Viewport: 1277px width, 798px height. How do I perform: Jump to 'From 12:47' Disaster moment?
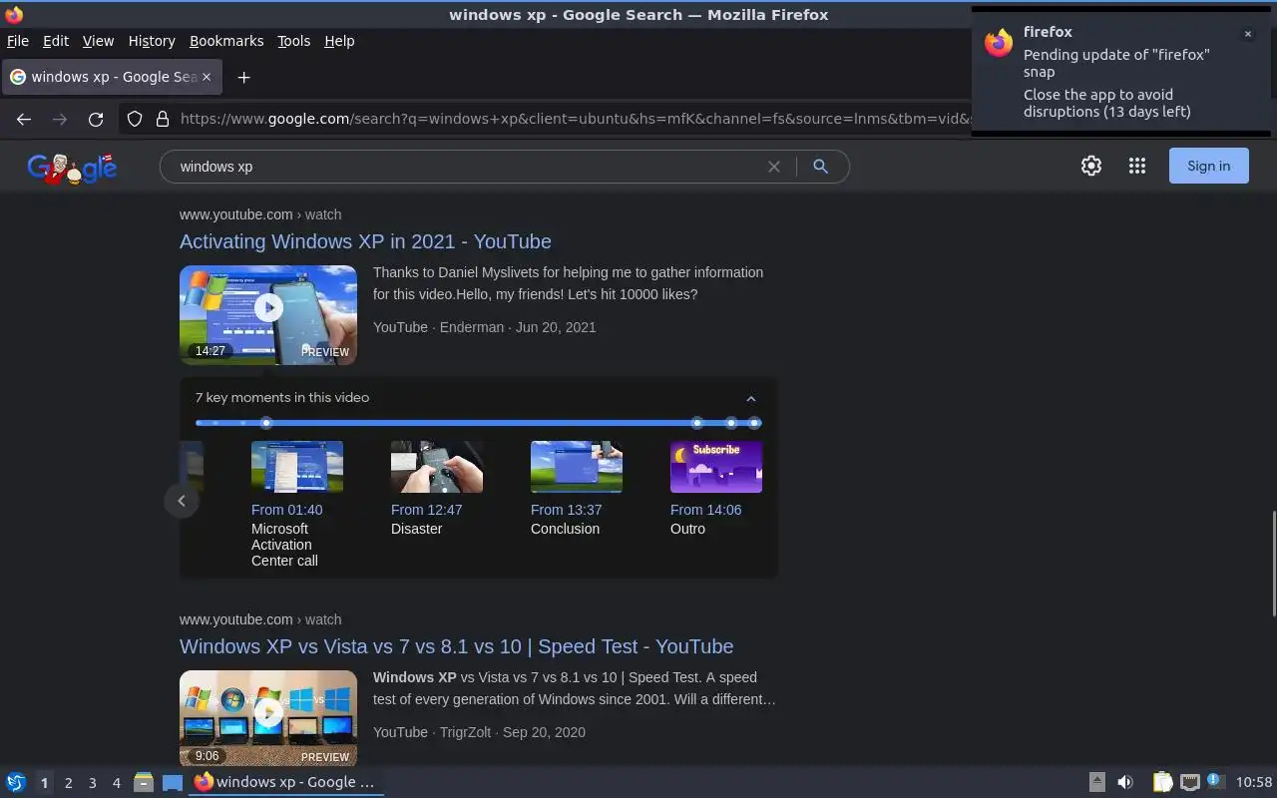[426, 510]
